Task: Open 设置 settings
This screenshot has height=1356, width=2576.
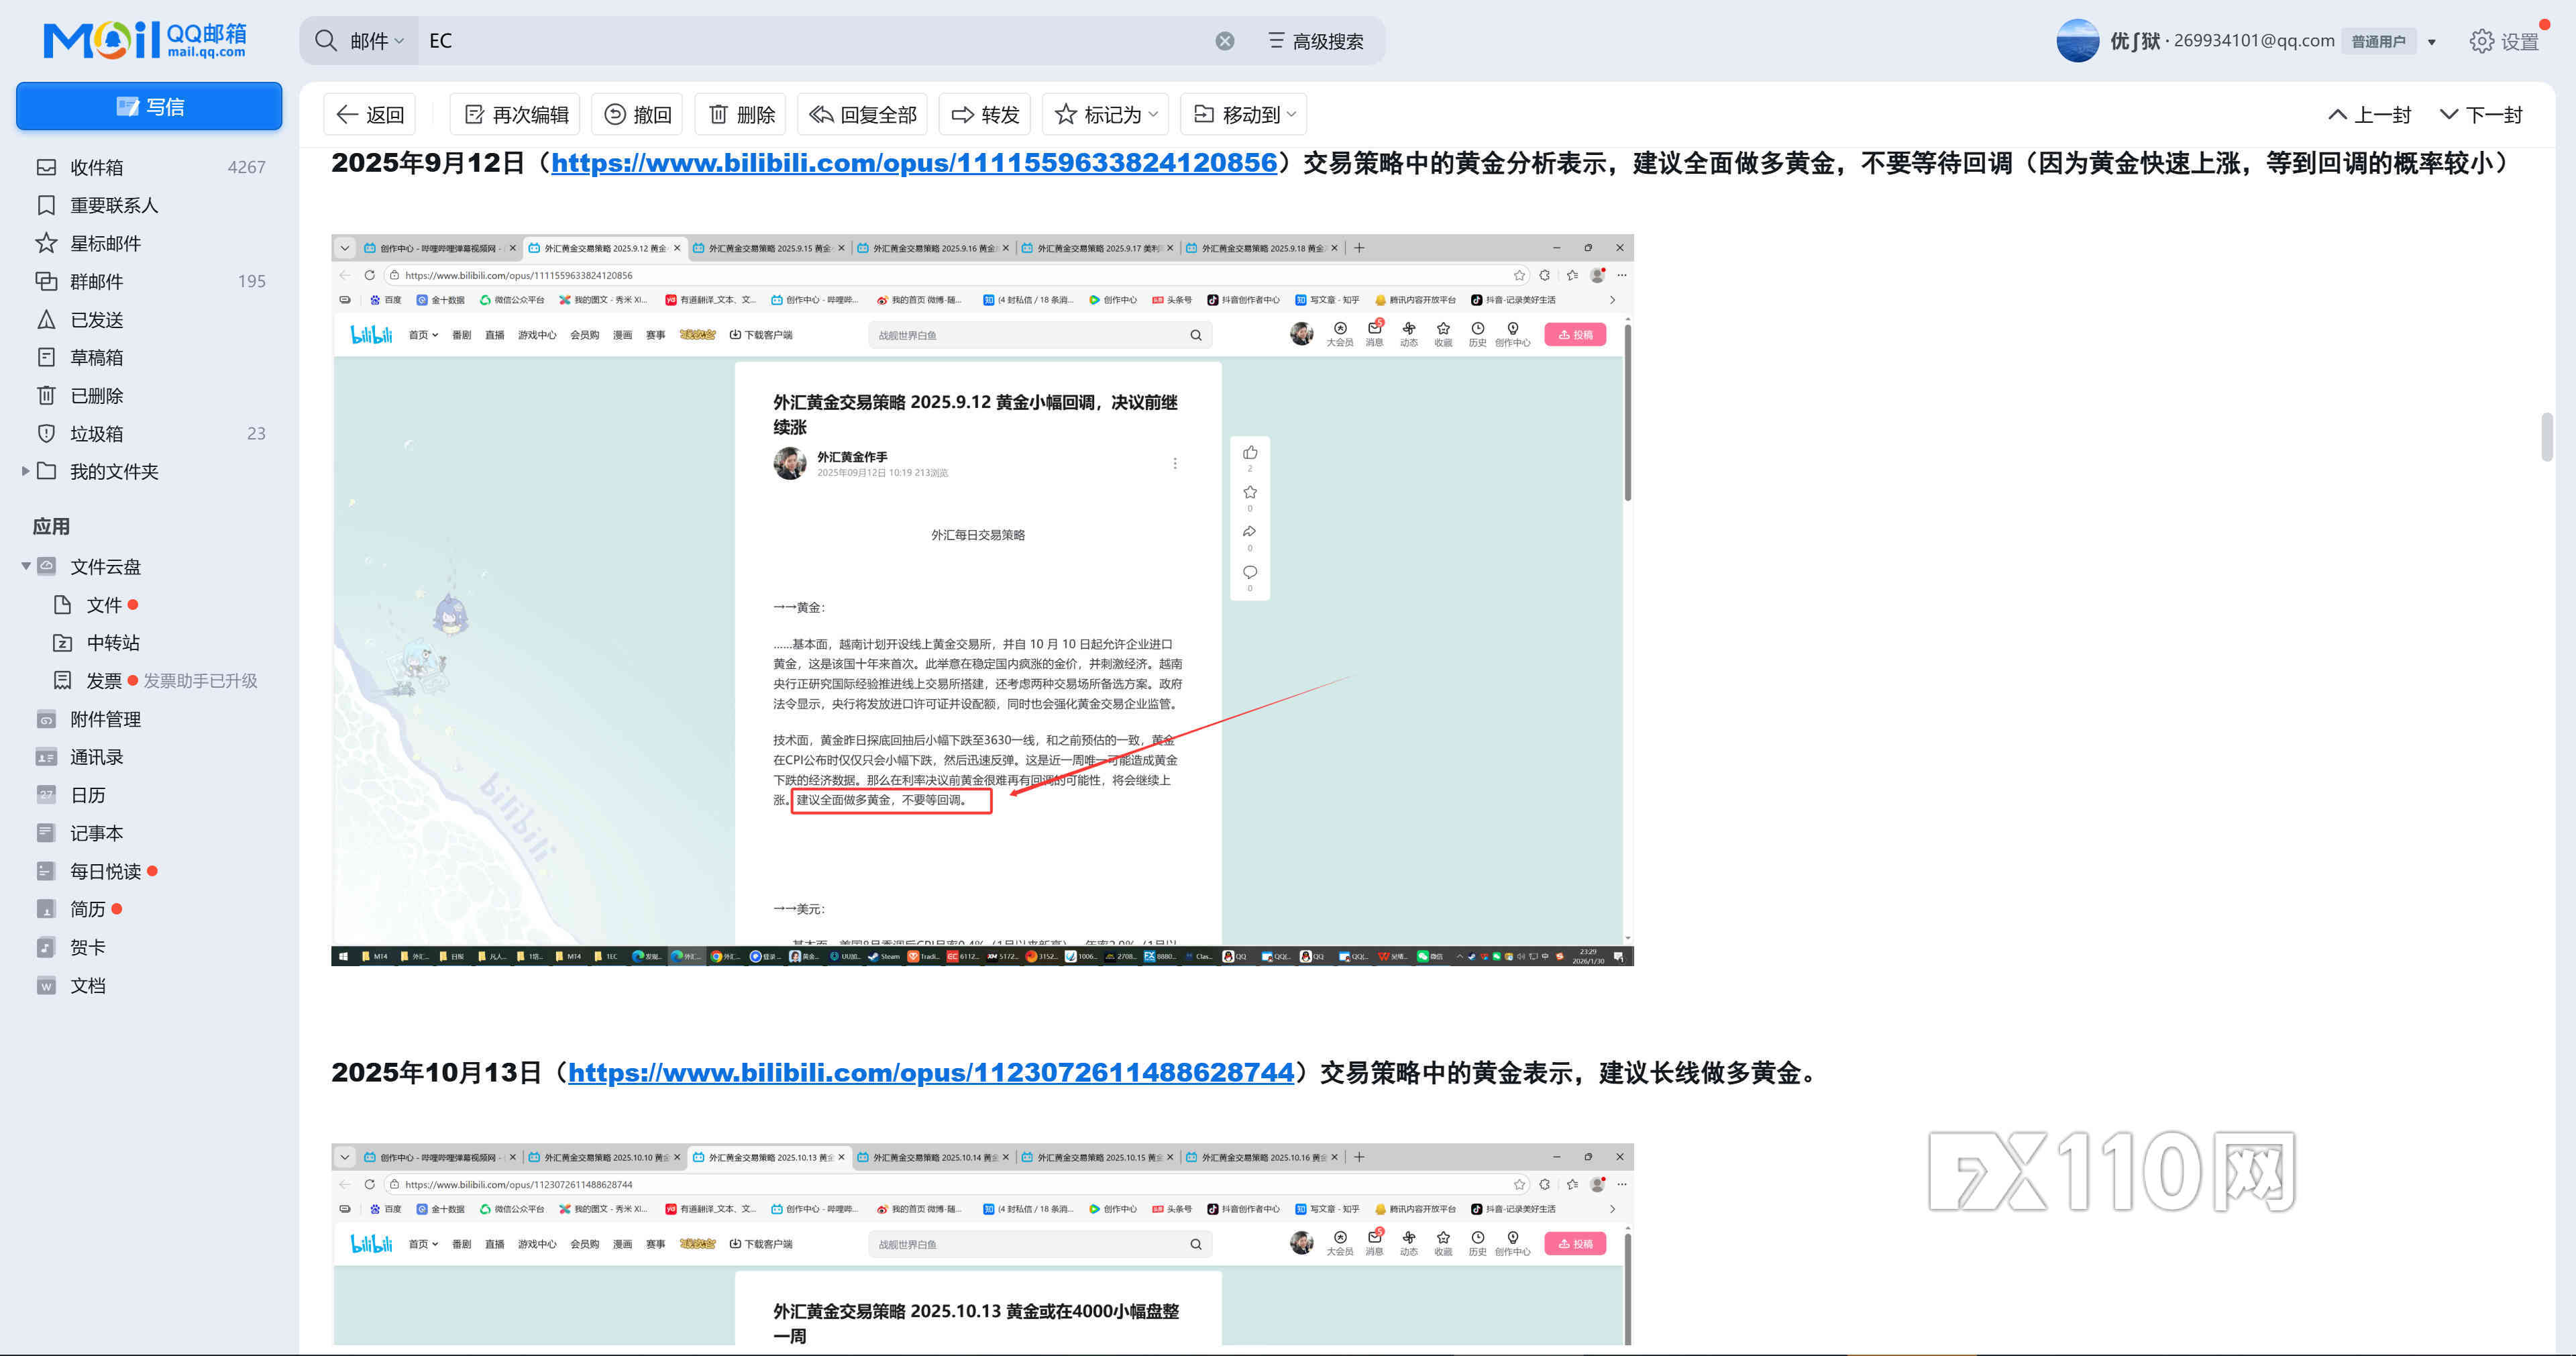Action: tap(2504, 41)
